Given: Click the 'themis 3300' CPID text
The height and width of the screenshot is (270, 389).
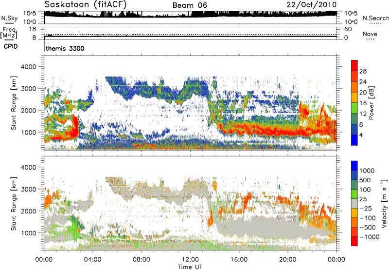Looking at the screenshot, I should 65,48.
